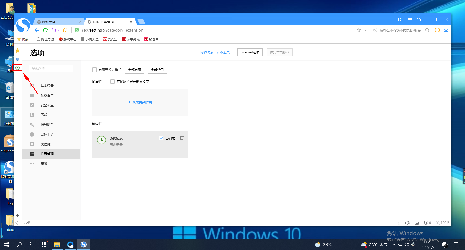Open File Explorer from the taskbar
Screen dimensions: 465x250
[x=57, y=245]
